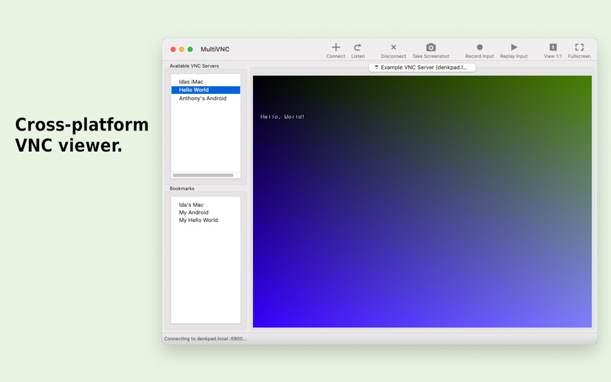The width and height of the screenshot is (611, 382).
Task: Enter Fullscreen mode via the toolbar icon
Action: point(579,47)
